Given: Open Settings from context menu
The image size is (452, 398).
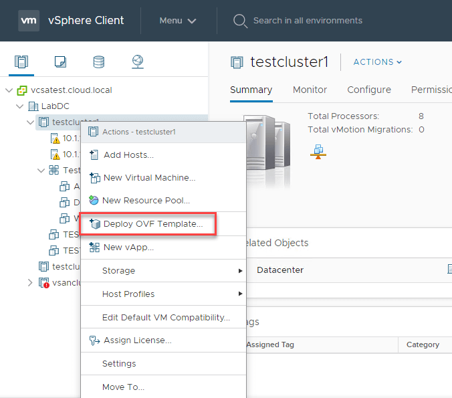Looking at the screenshot, I should tap(163, 364).
